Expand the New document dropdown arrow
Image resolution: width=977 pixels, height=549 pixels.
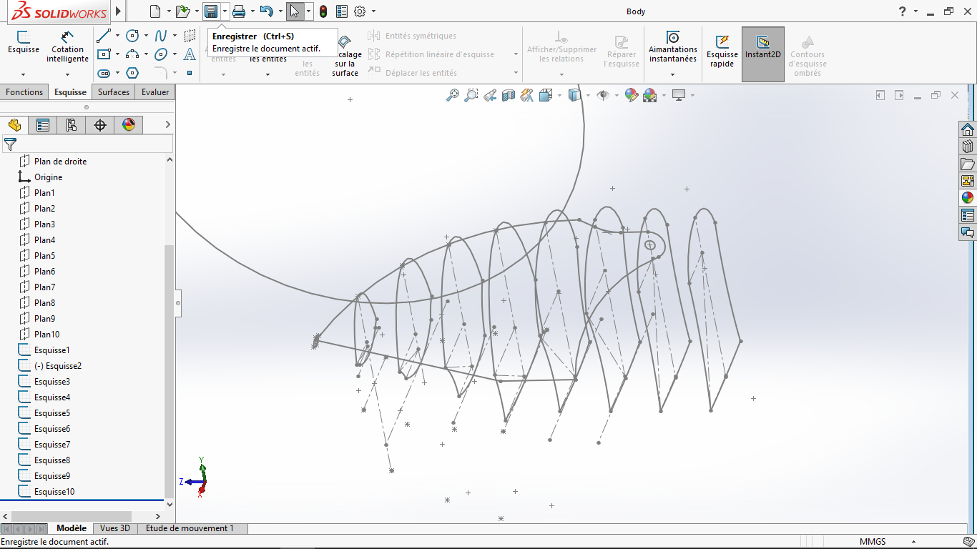click(x=169, y=11)
